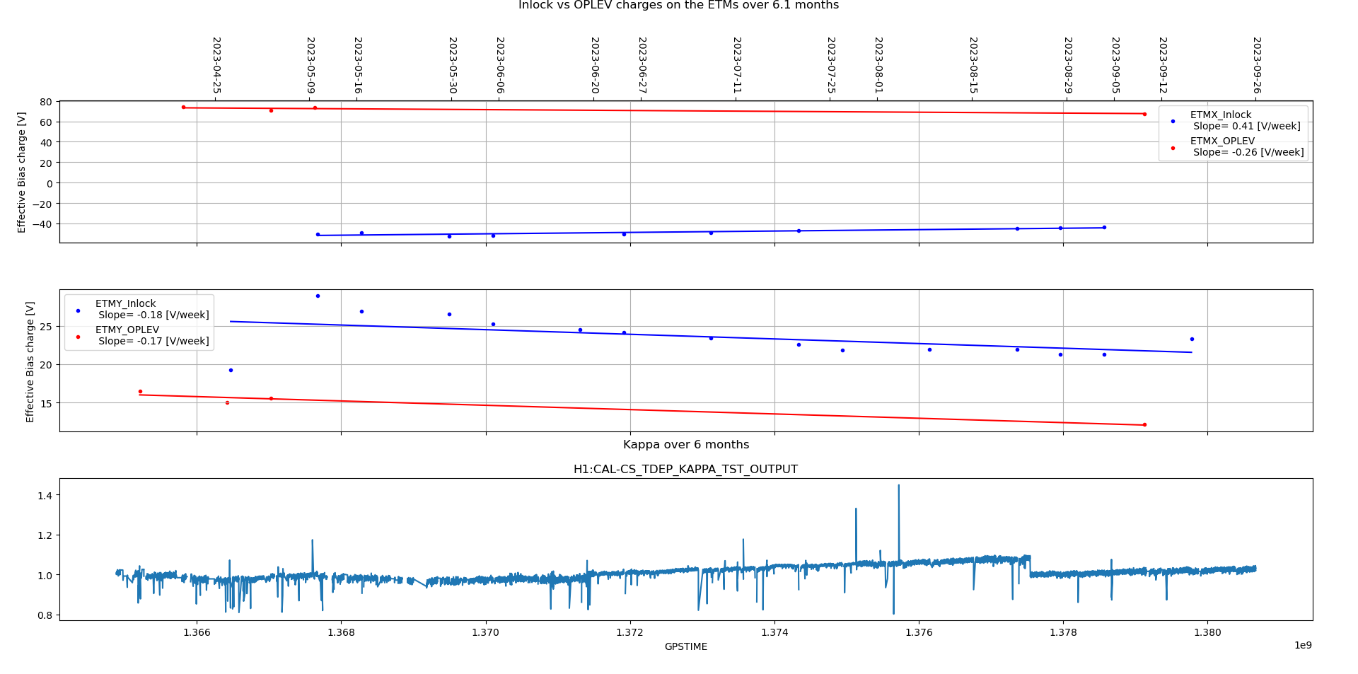Image resolution: width=1358 pixels, height=674 pixels.
Task: Click the H1:CAL-CS_TDEP_KAPPA_TST_OUTPUT plot title
Action: coord(685,470)
